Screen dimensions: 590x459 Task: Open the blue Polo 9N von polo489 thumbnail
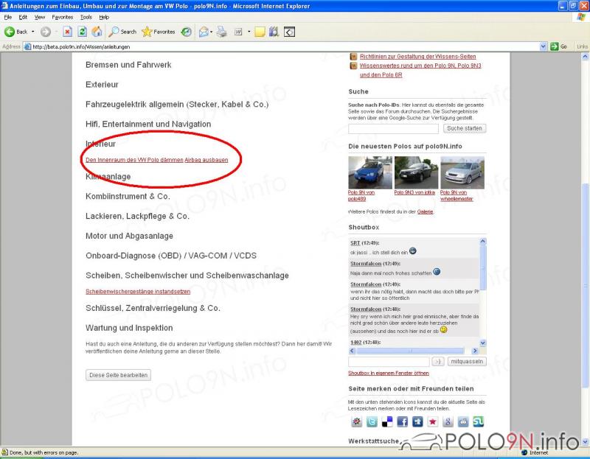point(370,172)
